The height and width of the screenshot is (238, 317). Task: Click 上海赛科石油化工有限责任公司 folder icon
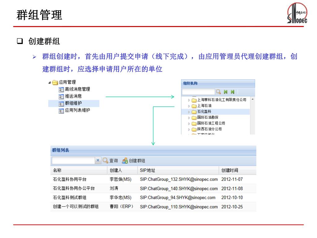pyautogui.click(x=194, y=100)
